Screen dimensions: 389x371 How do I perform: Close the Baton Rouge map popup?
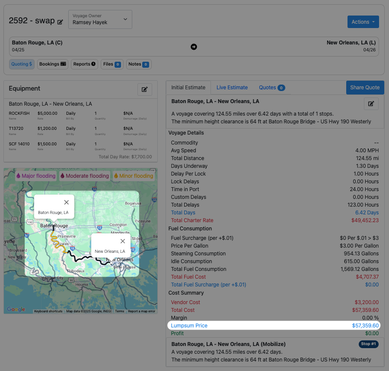click(66, 202)
